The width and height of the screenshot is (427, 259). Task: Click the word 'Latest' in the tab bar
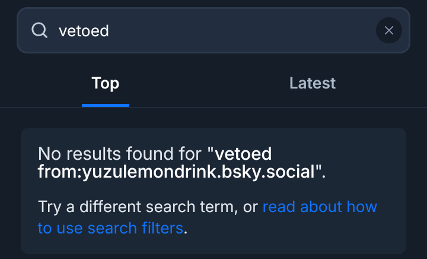click(x=313, y=83)
